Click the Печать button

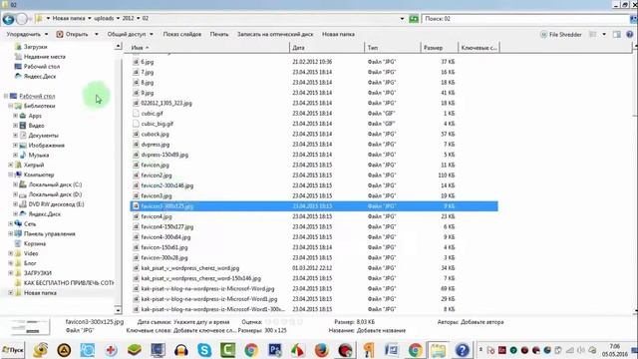click(219, 34)
